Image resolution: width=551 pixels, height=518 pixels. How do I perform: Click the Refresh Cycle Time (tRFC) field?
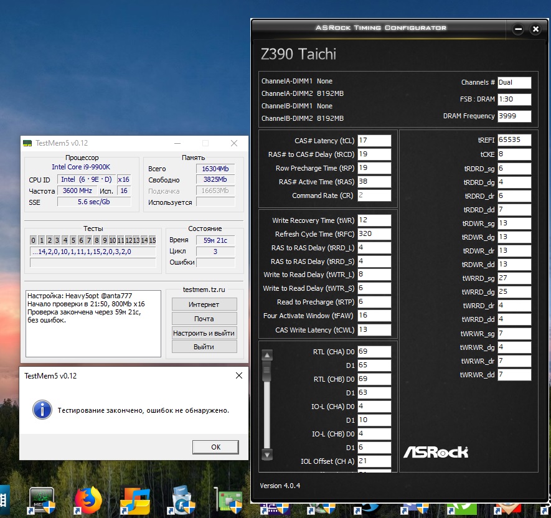click(x=374, y=234)
